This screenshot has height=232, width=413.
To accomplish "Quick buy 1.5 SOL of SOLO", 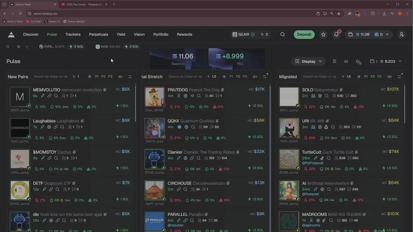I will click(390, 106).
